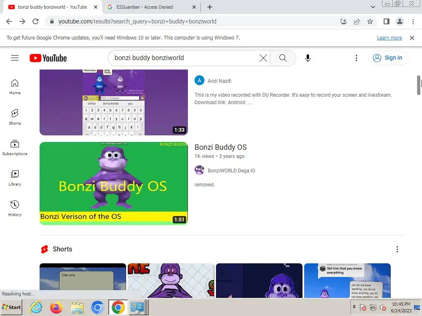Add a new browser tab
Screen dimensions: 422x316
point(210,7)
